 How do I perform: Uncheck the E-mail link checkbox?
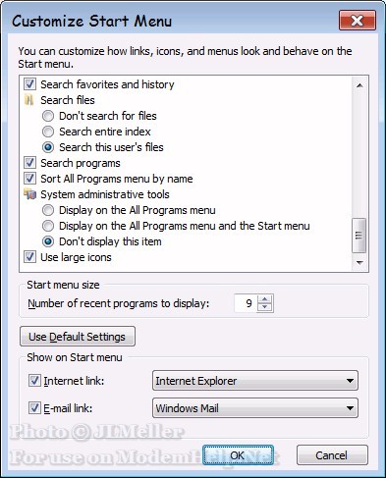tap(34, 408)
